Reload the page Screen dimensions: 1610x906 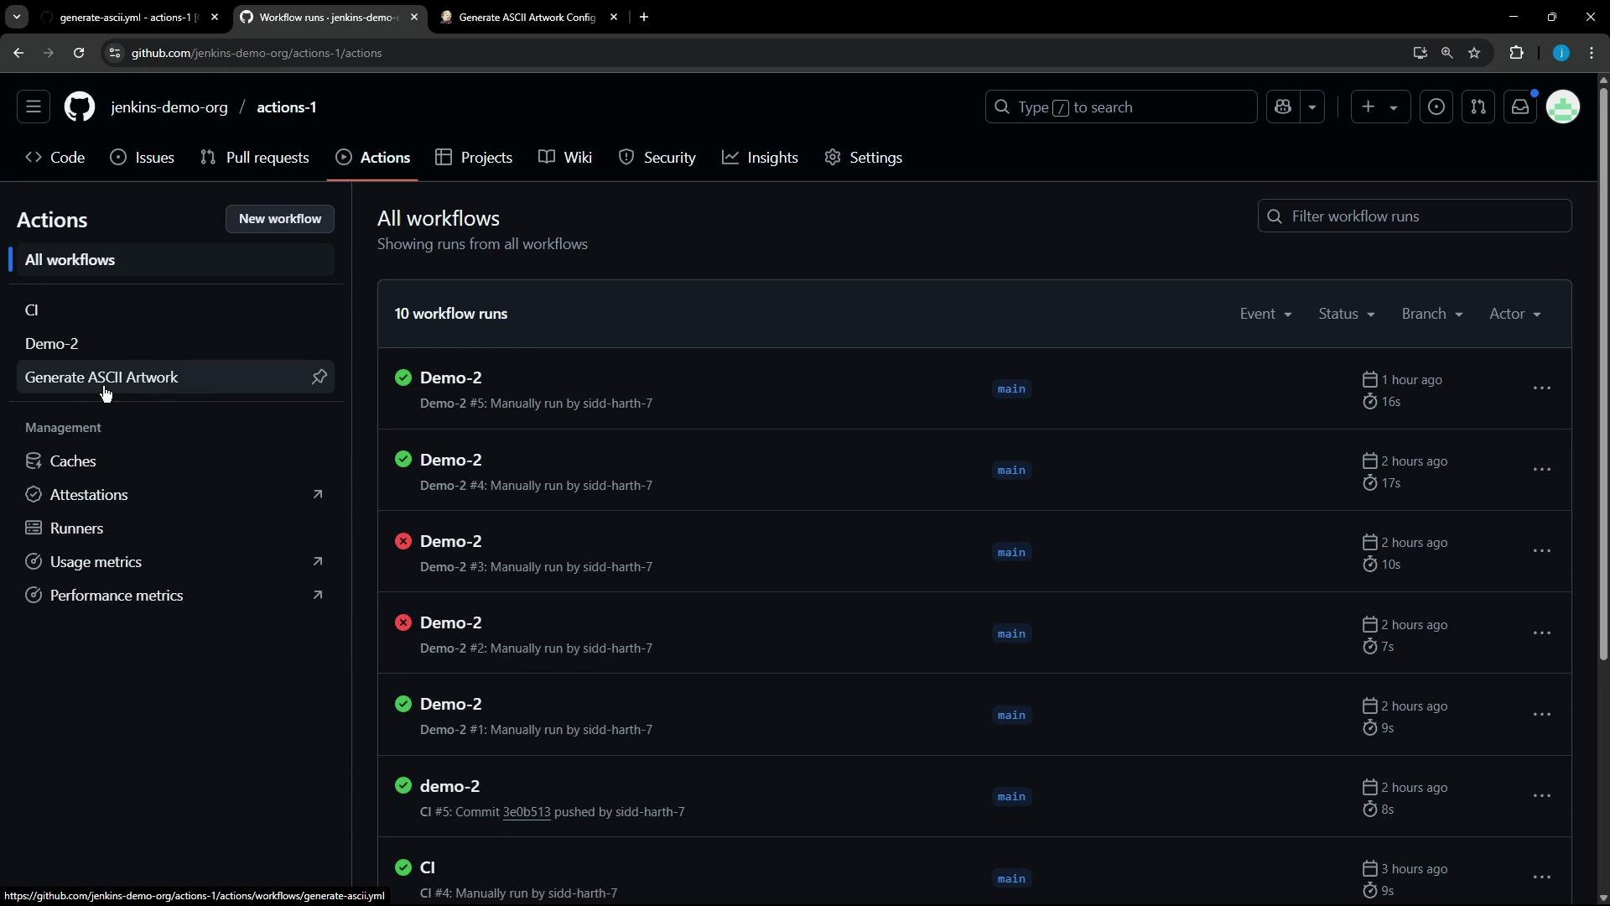pyautogui.click(x=79, y=53)
